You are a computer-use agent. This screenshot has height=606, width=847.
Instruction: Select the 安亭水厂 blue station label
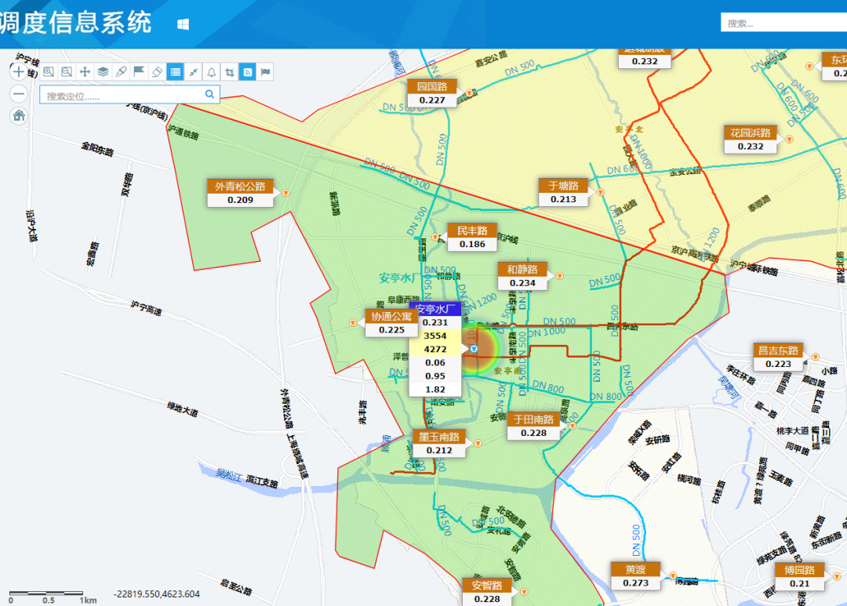[x=437, y=309]
